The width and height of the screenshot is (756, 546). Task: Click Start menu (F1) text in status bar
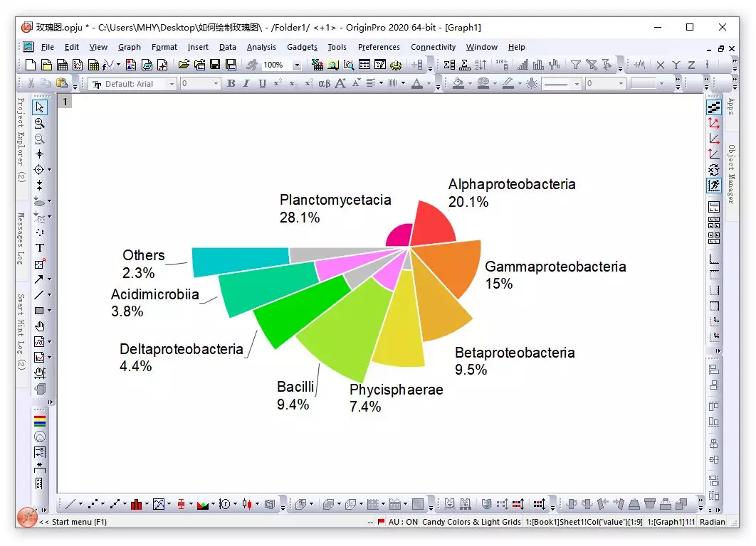tap(79, 522)
